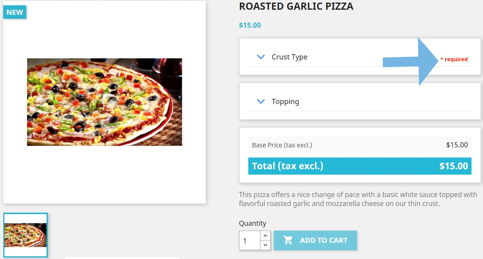
Task: Expand the Topping chevron arrow
Action: [x=261, y=102]
